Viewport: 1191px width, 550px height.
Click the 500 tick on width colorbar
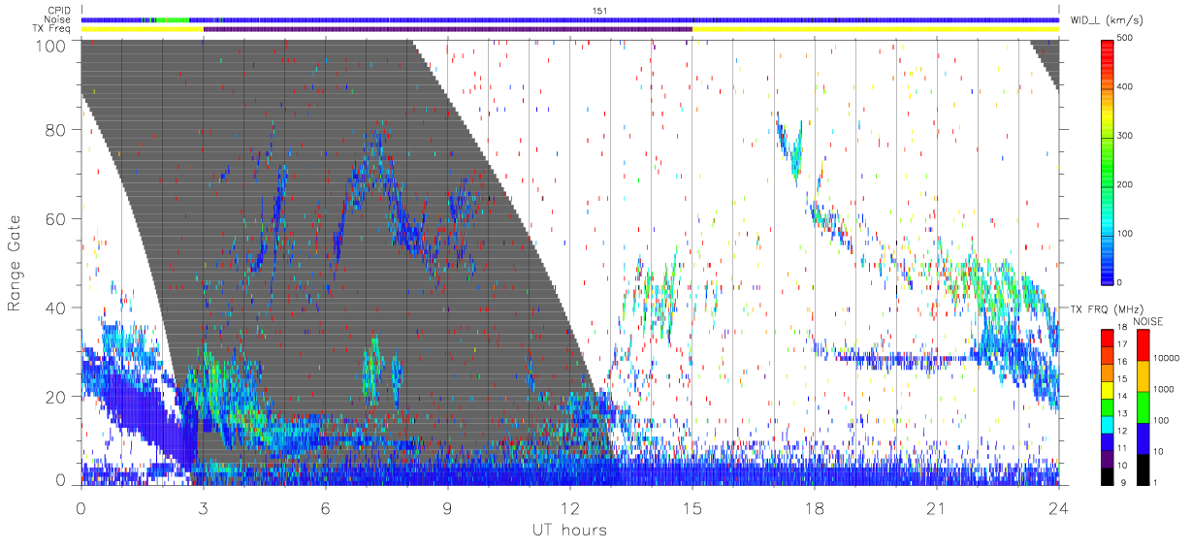point(1125,38)
